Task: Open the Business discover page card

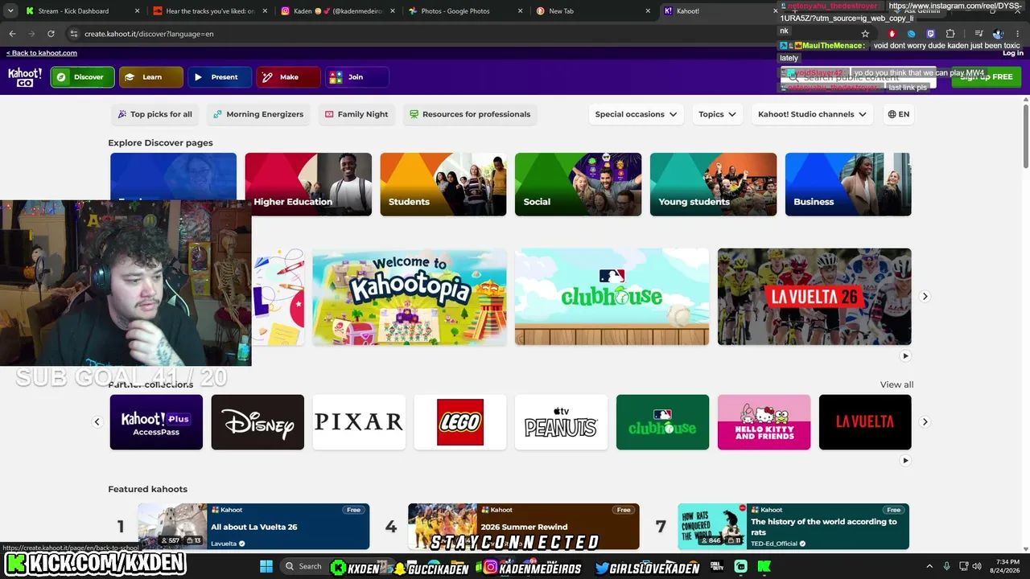Action: 848,184
